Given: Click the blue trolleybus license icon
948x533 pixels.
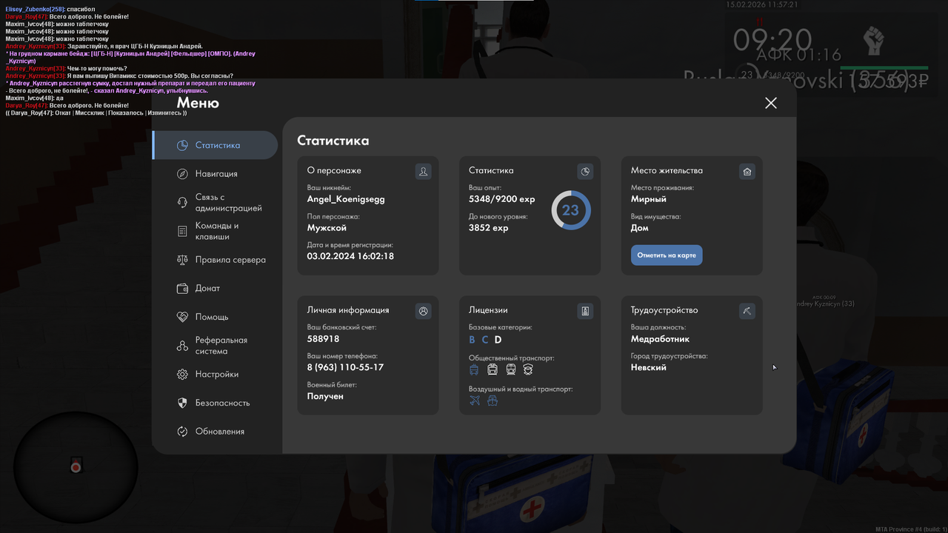Looking at the screenshot, I should [x=475, y=369].
